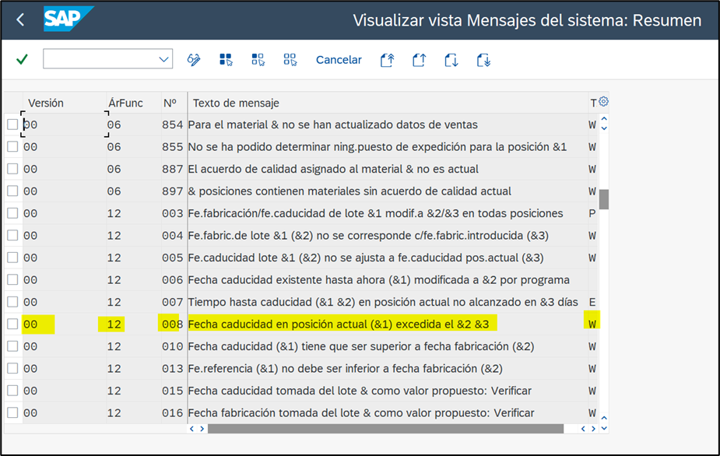Click the SAP logo
This screenshot has width=720, height=456.
[x=68, y=19]
